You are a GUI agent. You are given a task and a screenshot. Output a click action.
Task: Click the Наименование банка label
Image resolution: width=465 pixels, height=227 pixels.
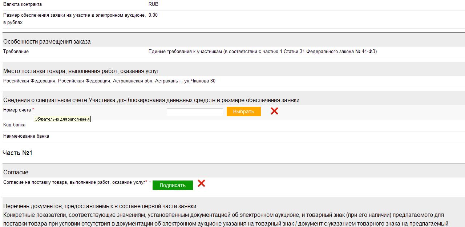pos(26,136)
